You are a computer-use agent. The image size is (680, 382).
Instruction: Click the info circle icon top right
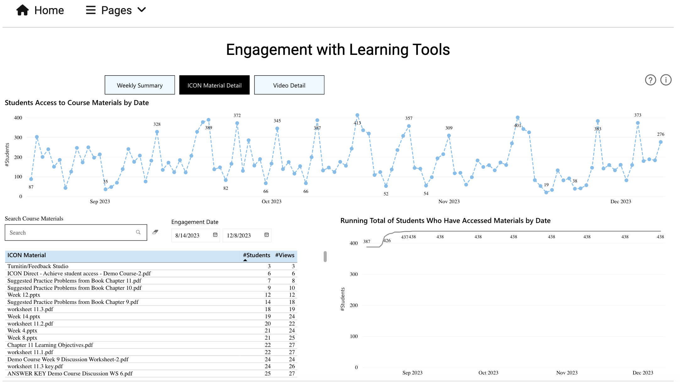(x=666, y=80)
